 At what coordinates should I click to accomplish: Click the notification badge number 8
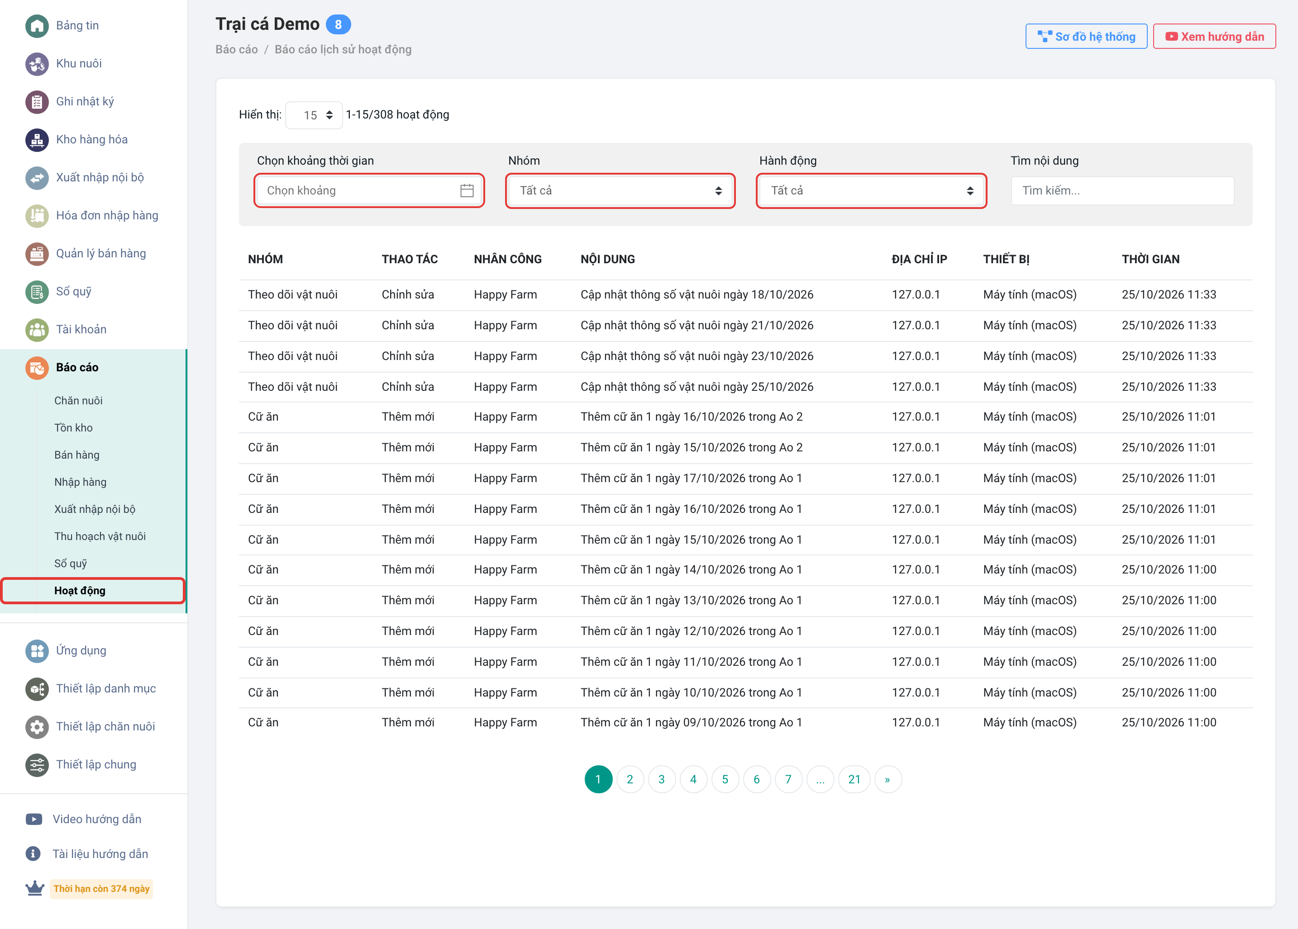coord(338,24)
